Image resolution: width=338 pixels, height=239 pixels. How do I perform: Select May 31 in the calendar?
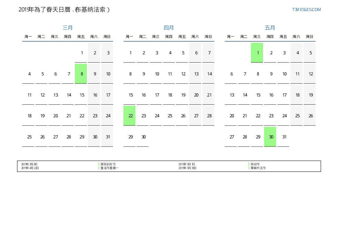click(283, 137)
